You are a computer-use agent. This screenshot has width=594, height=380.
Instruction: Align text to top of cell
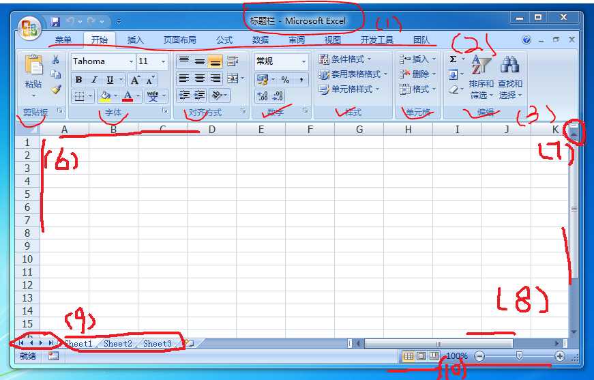pos(184,61)
